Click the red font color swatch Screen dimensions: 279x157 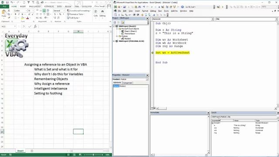[27, 18]
